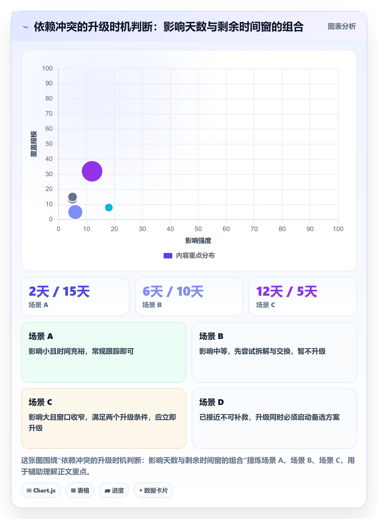Open the 2天 / 15天 data card

(75, 296)
